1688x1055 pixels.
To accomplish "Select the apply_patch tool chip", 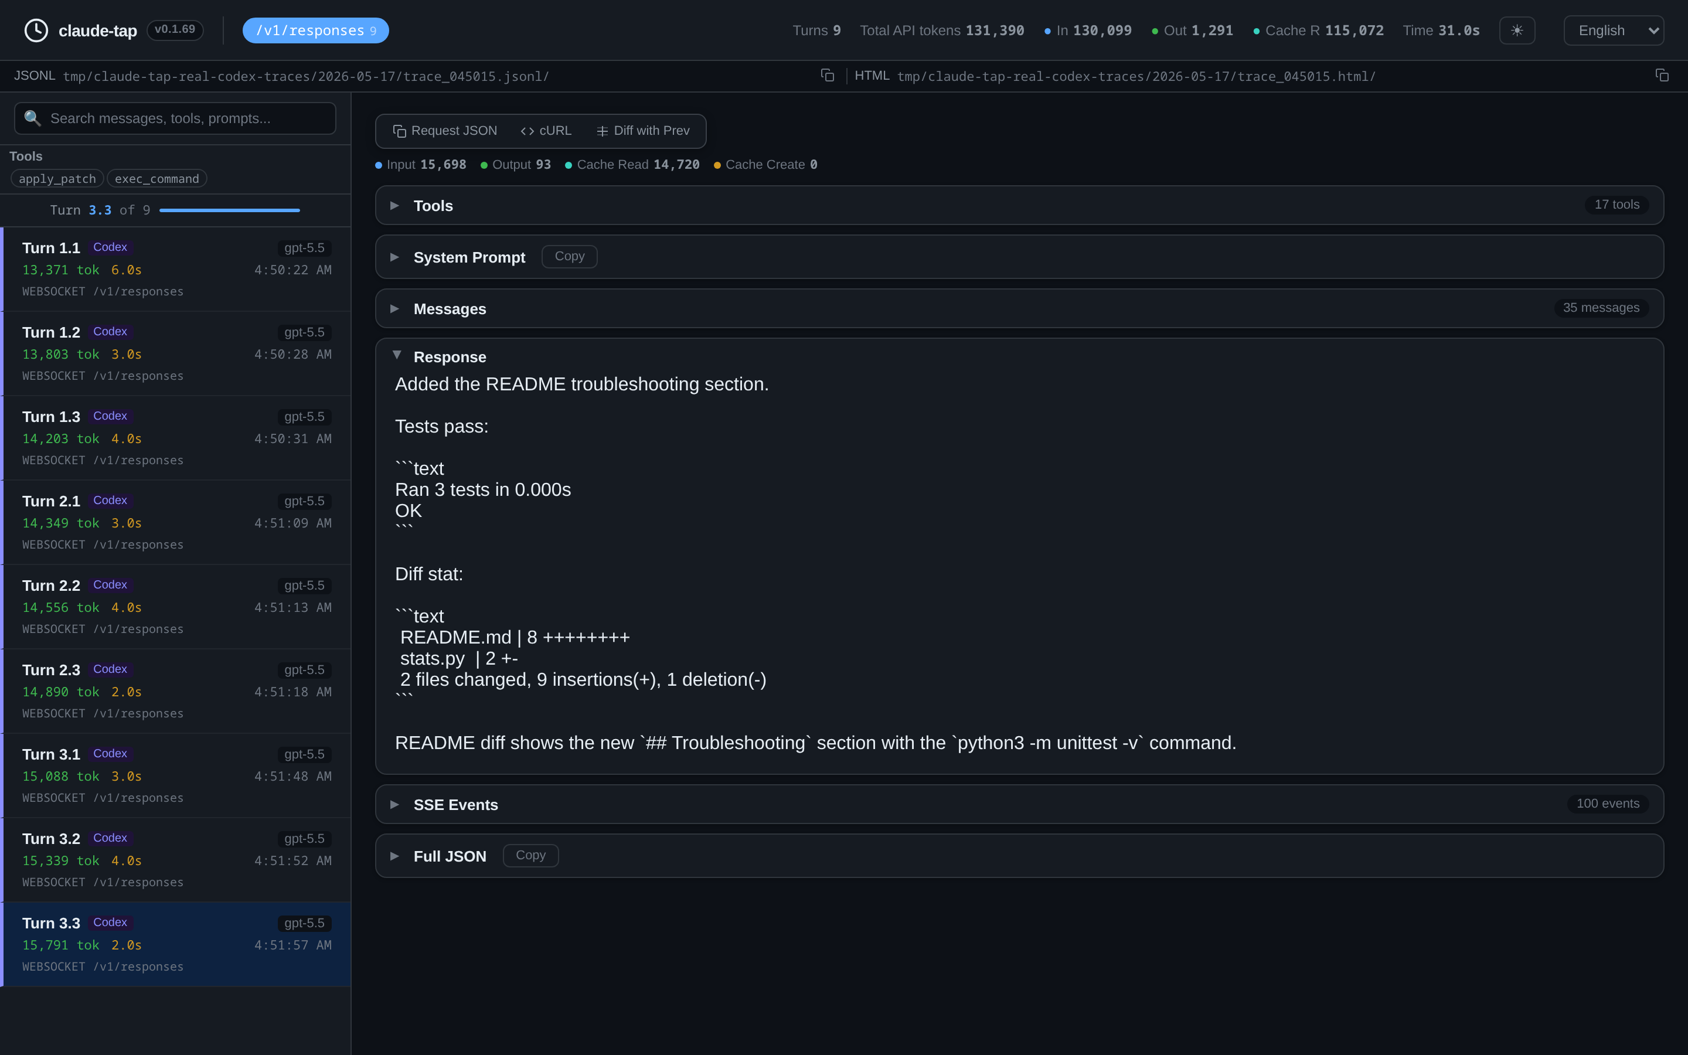I will pyautogui.click(x=57, y=179).
